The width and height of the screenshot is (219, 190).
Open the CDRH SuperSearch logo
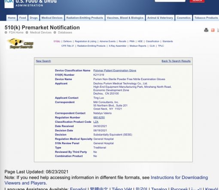pyautogui.click(x=20, y=44)
